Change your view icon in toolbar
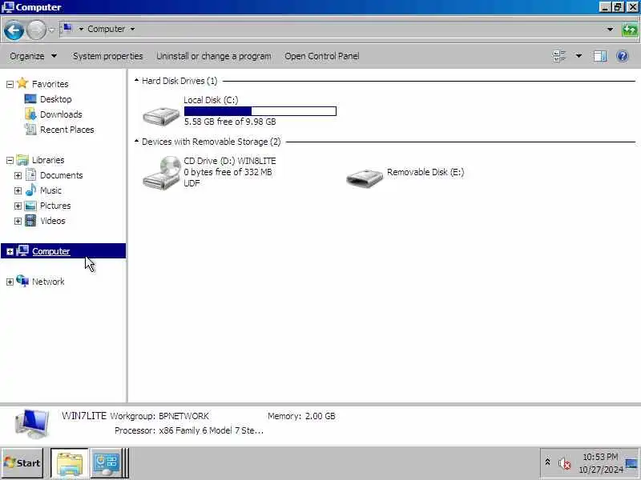The image size is (641, 480). 558,56
